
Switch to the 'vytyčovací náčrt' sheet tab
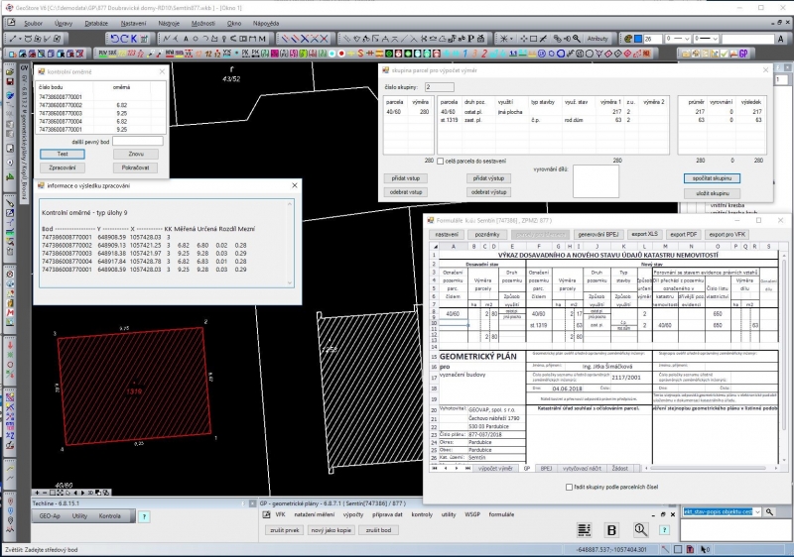click(x=582, y=469)
